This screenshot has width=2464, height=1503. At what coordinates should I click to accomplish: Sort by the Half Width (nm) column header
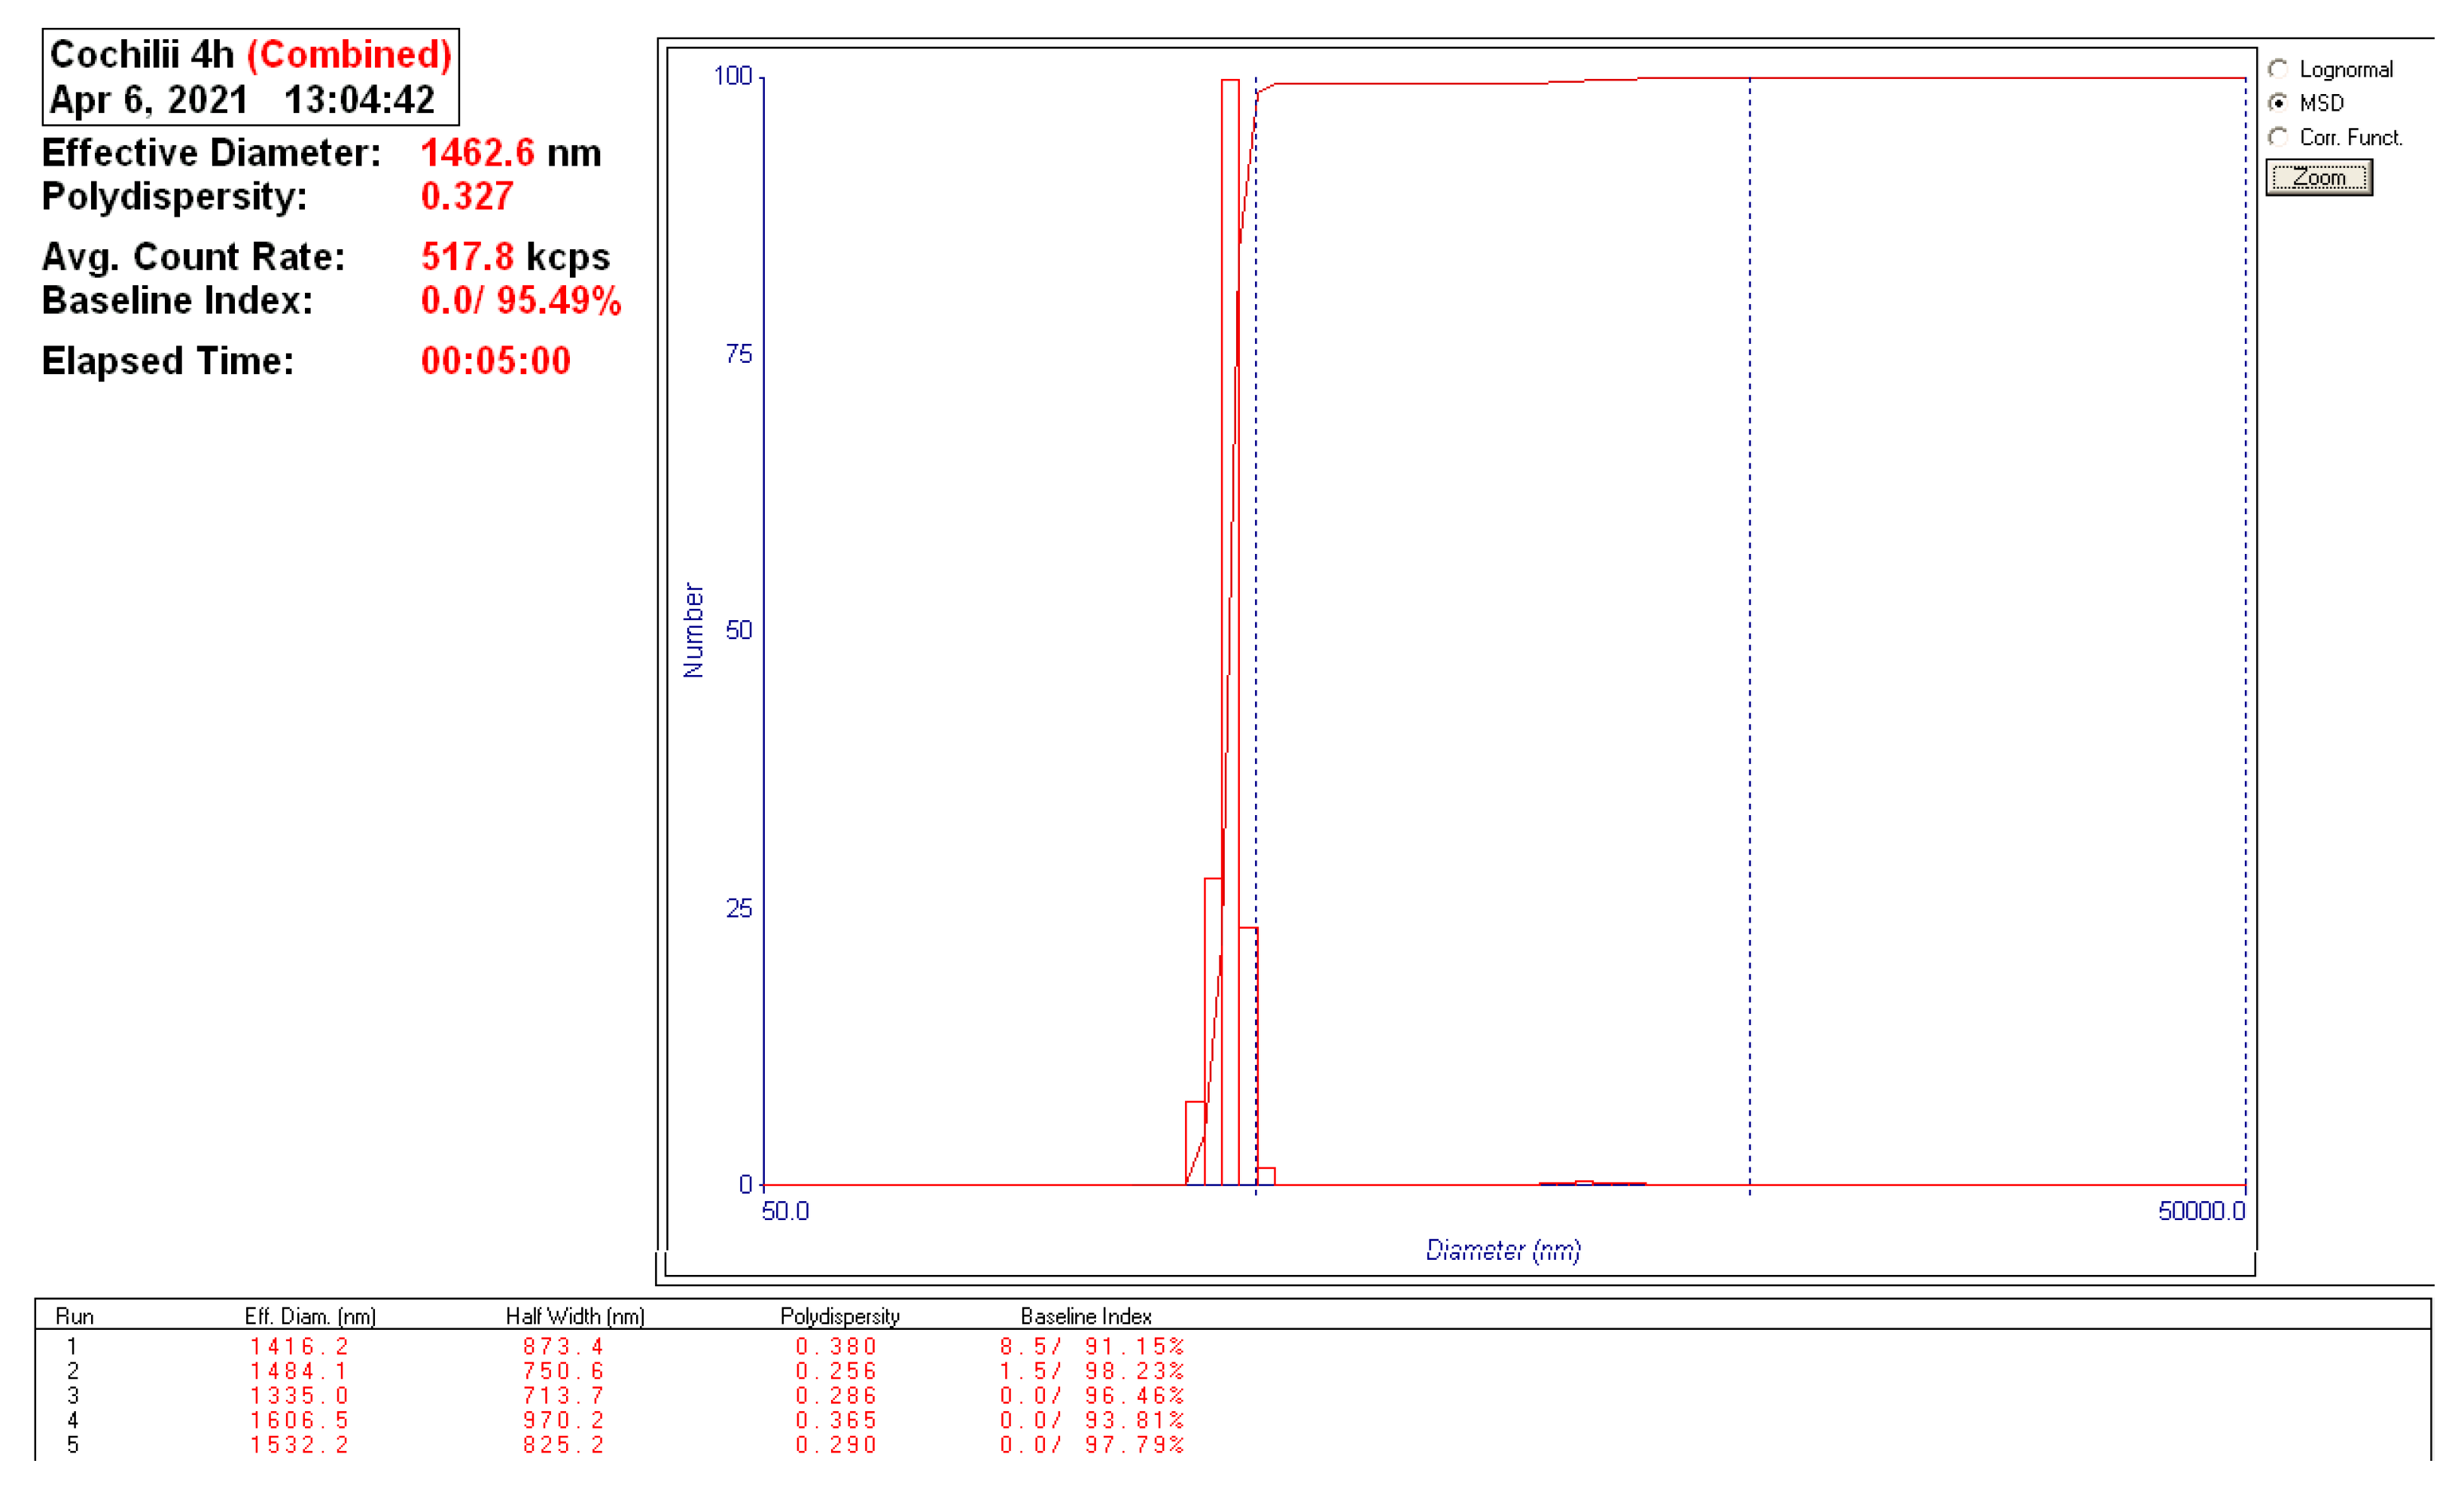pyautogui.click(x=575, y=1316)
